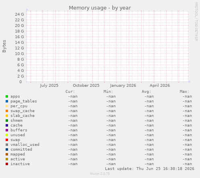Click the slab_cache yellow swatch
Screen dimensions: 200x178
coord(7,116)
